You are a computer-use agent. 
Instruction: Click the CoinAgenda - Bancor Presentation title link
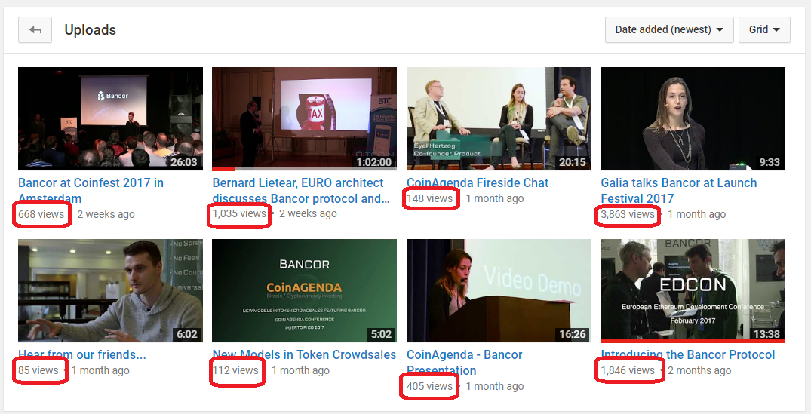[465, 362]
